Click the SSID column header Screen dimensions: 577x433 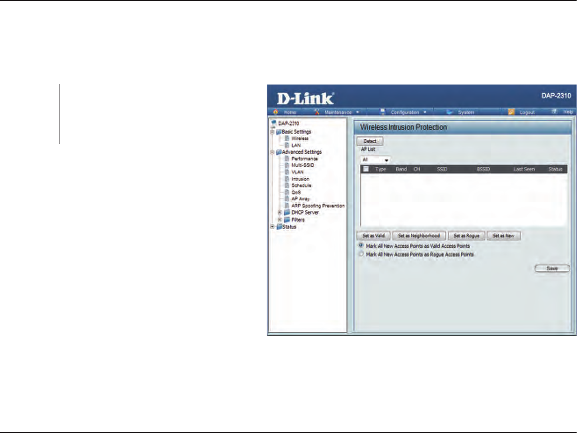(442, 169)
